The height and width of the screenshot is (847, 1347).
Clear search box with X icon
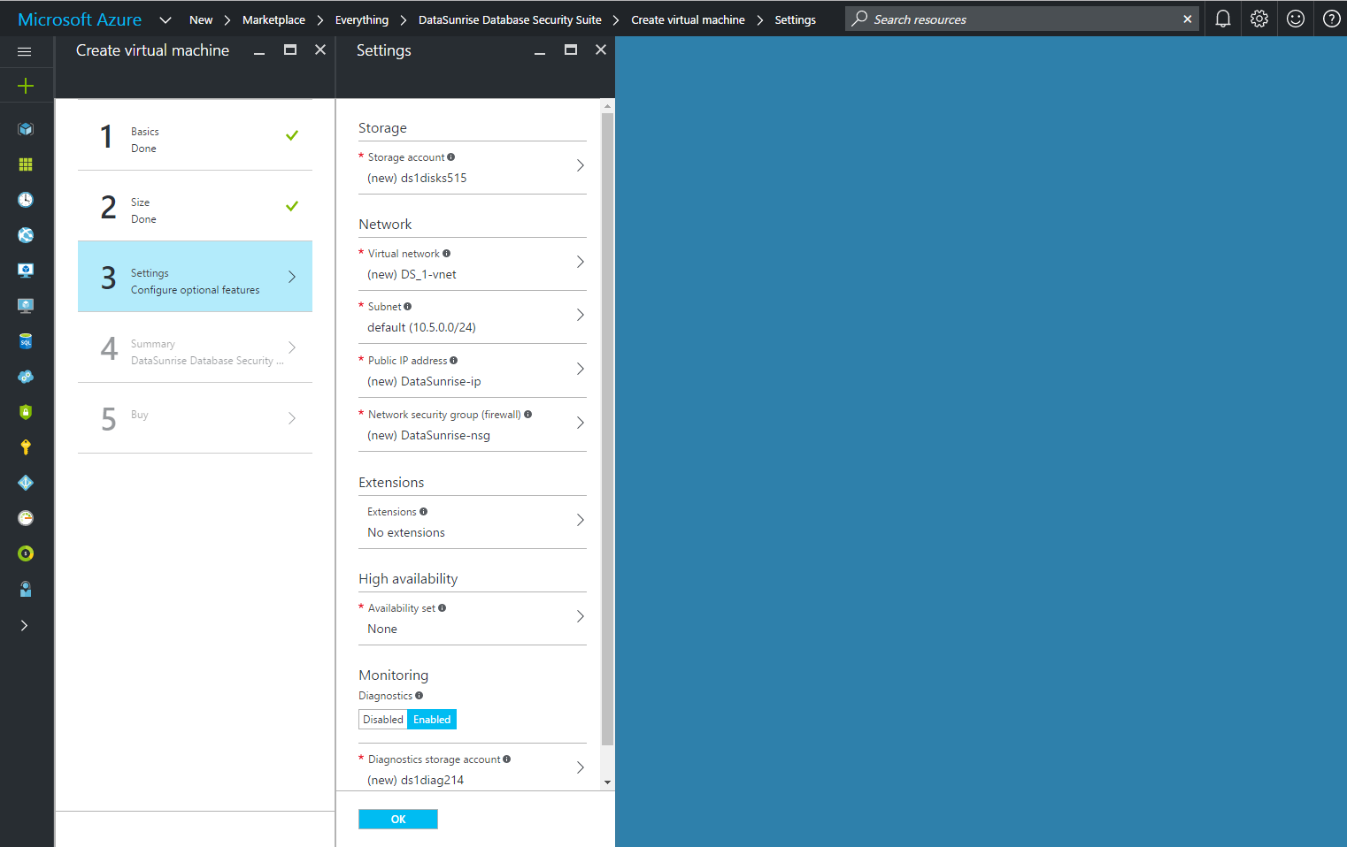pos(1188,19)
